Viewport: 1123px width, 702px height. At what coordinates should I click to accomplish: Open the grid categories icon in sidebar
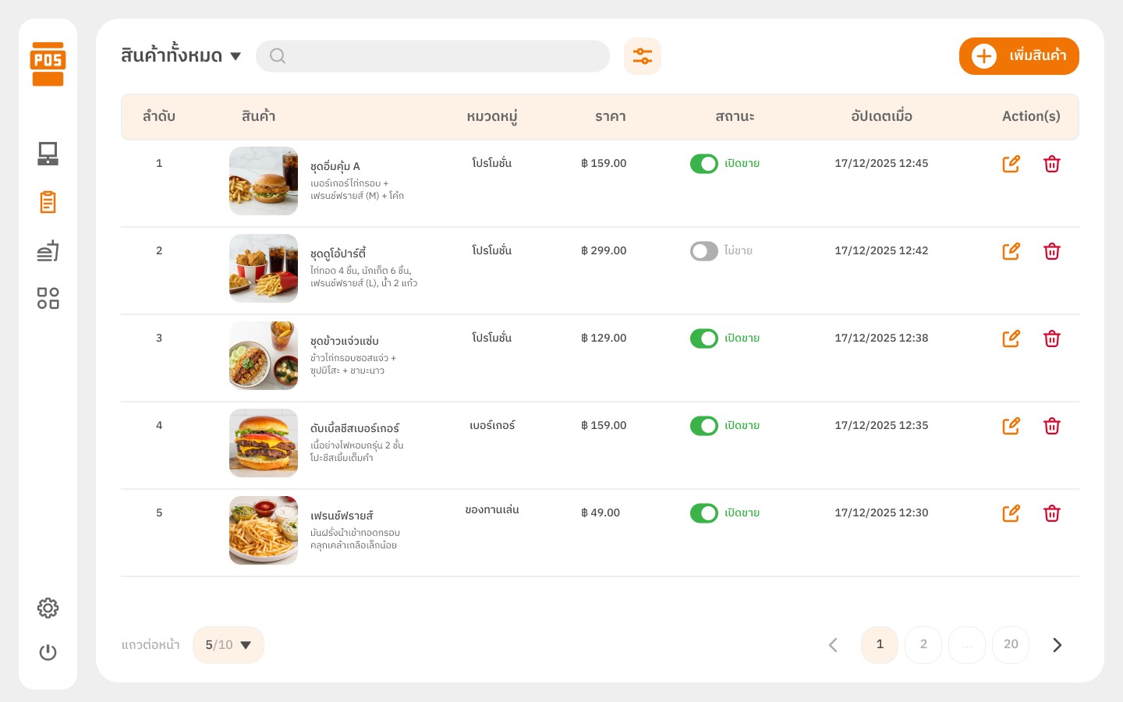(x=48, y=298)
